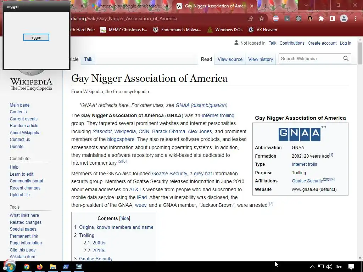Click the blogosphere link
Image resolution: width=363 pixels, height=272 pixels.
[121, 139]
